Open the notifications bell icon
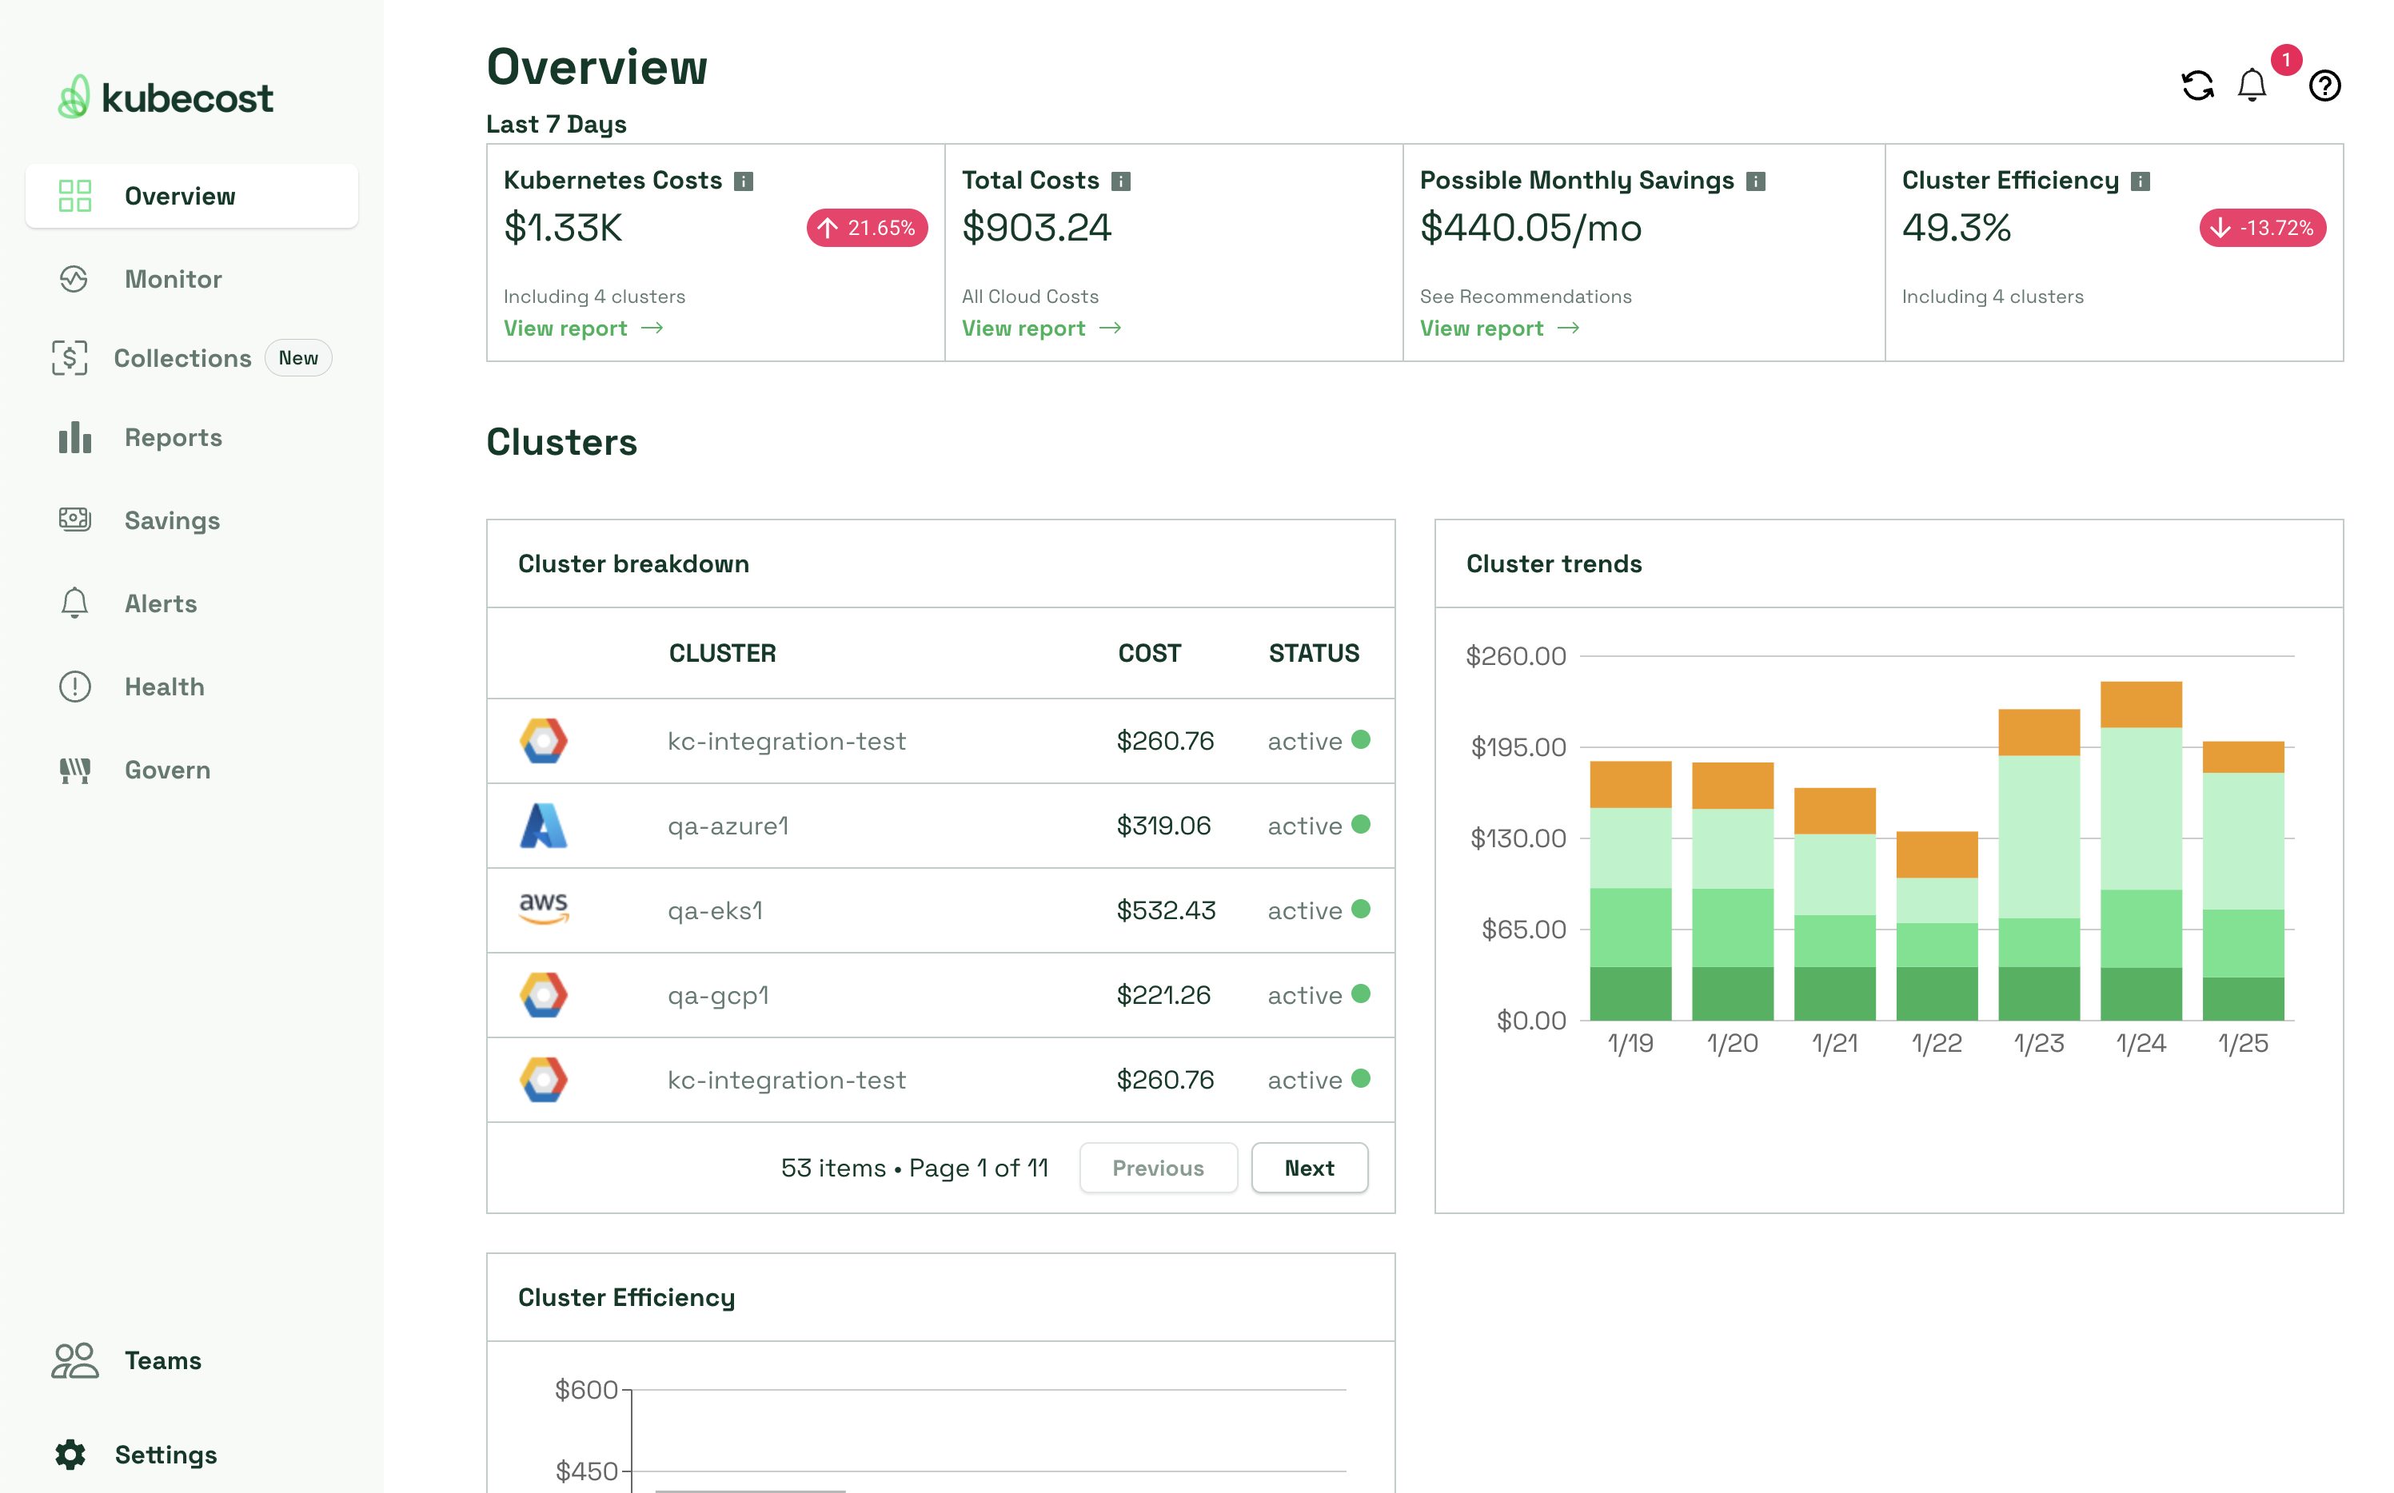2394x1493 pixels. [2252, 86]
